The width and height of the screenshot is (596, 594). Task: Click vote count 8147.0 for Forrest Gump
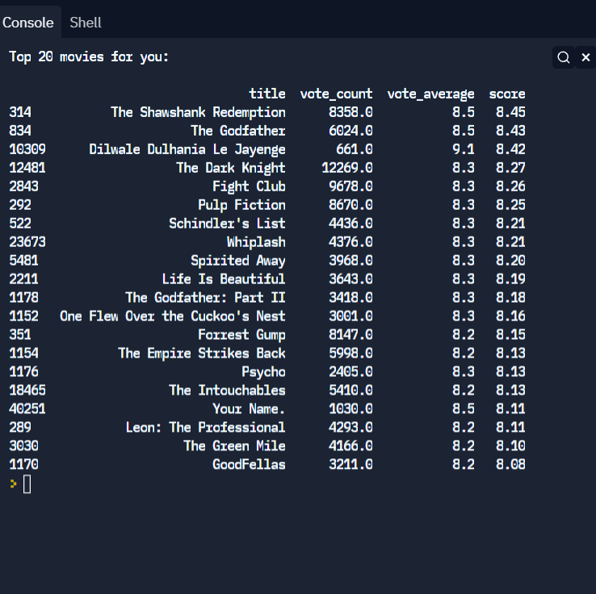click(350, 335)
